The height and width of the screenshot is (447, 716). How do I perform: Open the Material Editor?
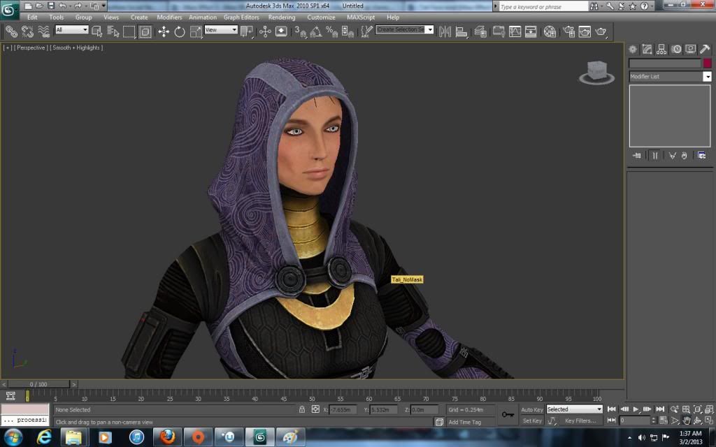(550, 31)
